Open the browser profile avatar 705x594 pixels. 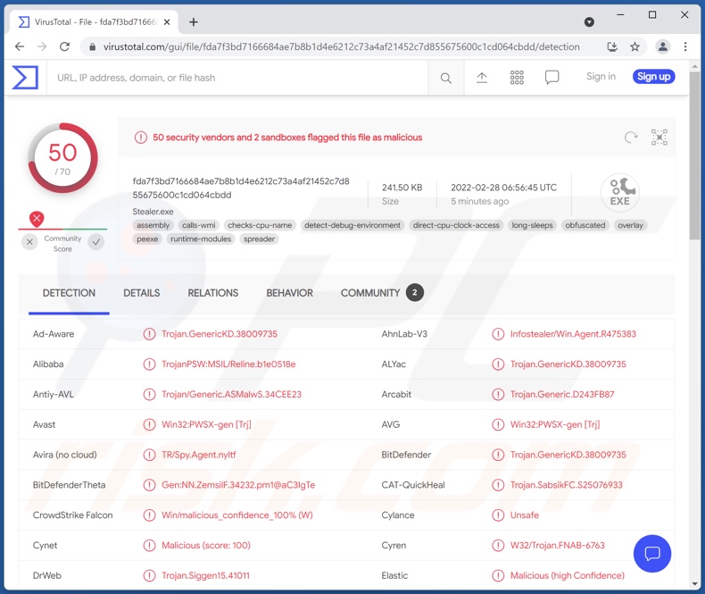[x=662, y=46]
